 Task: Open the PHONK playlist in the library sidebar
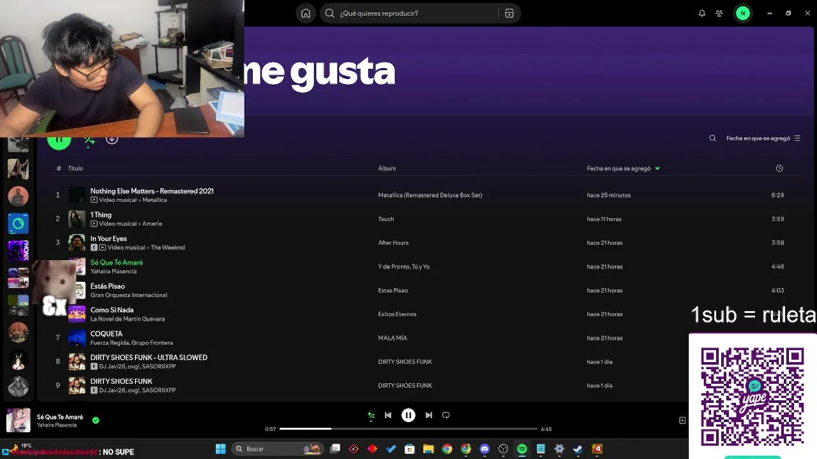point(18,251)
